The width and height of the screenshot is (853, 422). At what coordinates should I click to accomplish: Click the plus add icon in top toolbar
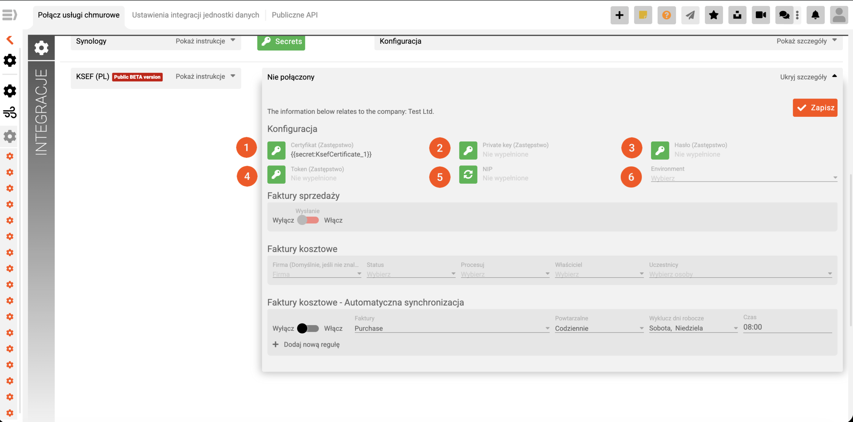coord(619,15)
